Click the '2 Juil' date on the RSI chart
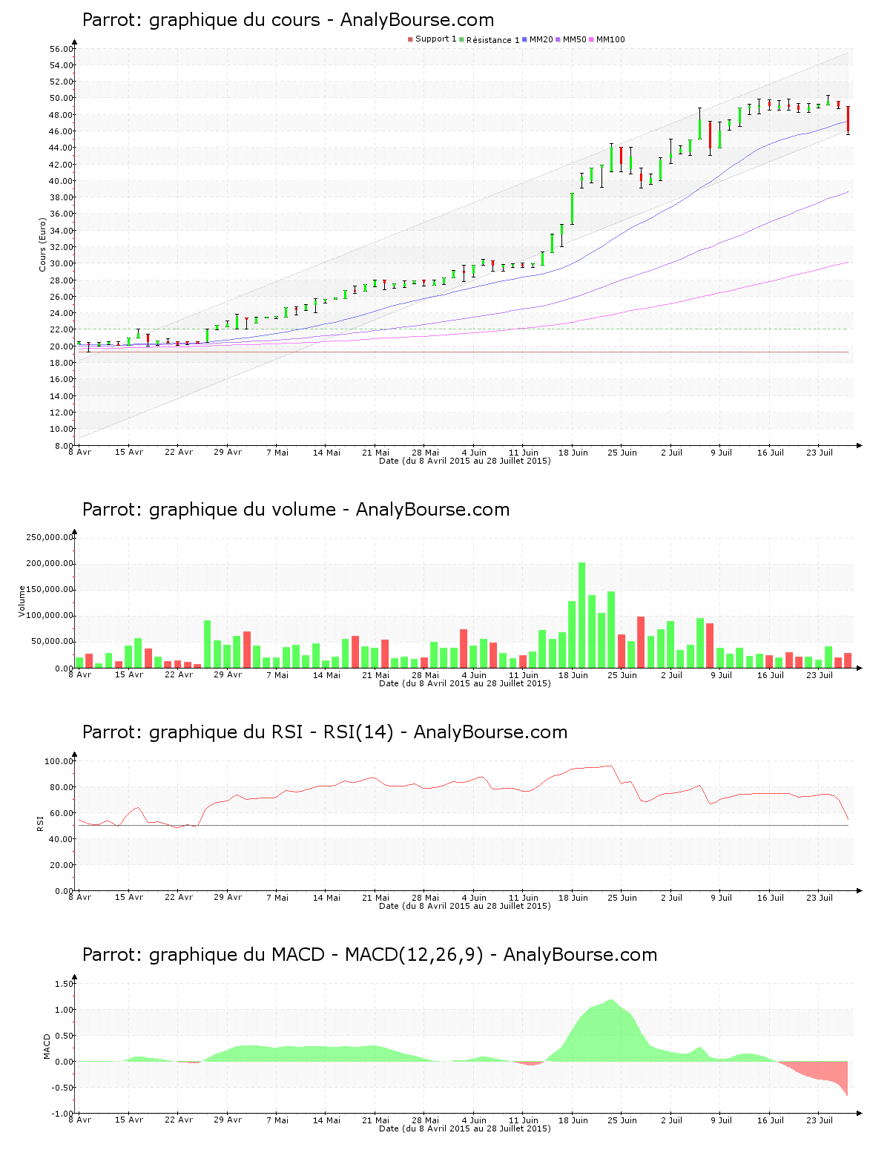Image resolution: width=890 pixels, height=1150 pixels. pos(671,898)
